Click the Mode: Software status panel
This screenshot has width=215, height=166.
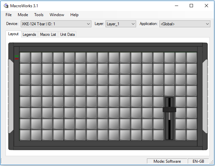[167, 161]
